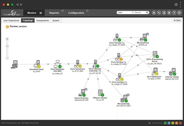Select the Java Application node
Viewport: 184px width, 126px height.
click(x=155, y=71)
